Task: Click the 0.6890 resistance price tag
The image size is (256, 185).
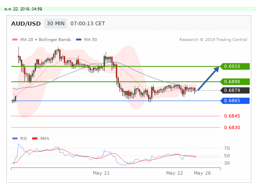Action: (x=235, y=82)
